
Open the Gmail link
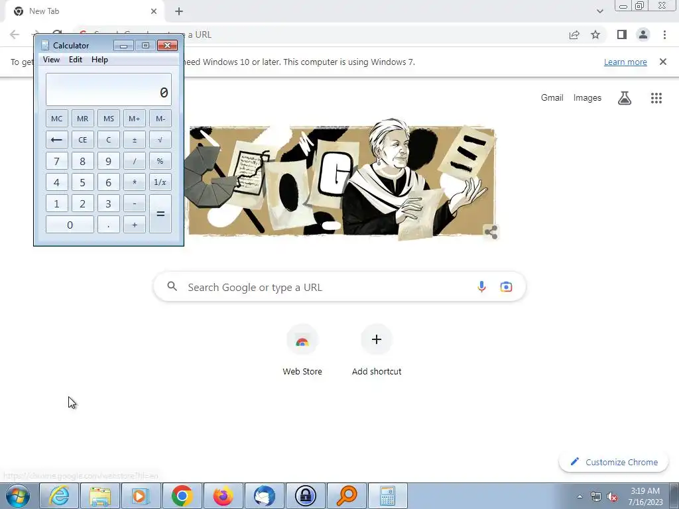pyautogui.click(x=552, y=98)
